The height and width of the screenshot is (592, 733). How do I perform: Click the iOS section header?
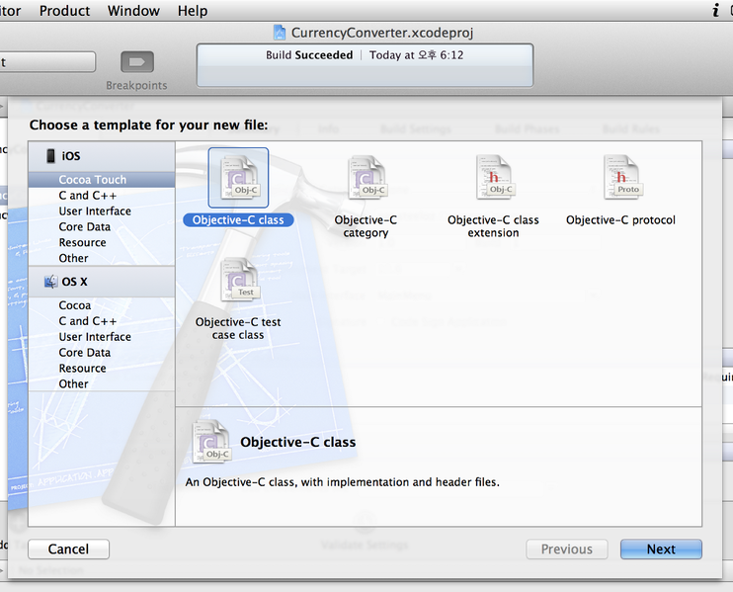(70, 156)
